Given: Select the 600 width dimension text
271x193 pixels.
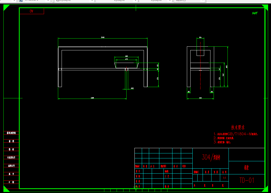Looking at the screenshot, I should [x=200, y=98].
